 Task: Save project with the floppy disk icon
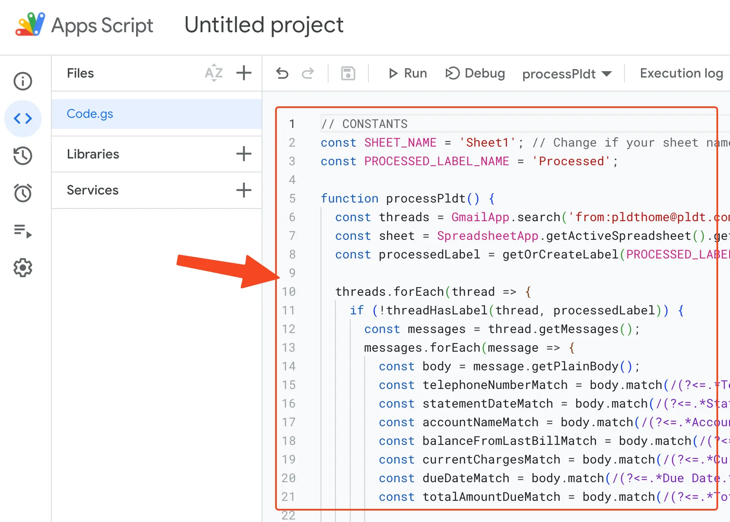[348, 73]
